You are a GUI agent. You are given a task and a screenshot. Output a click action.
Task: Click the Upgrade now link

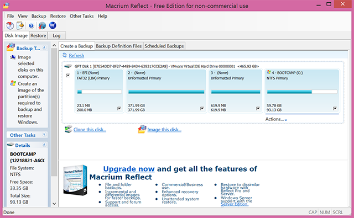click(x=129, y=169)
